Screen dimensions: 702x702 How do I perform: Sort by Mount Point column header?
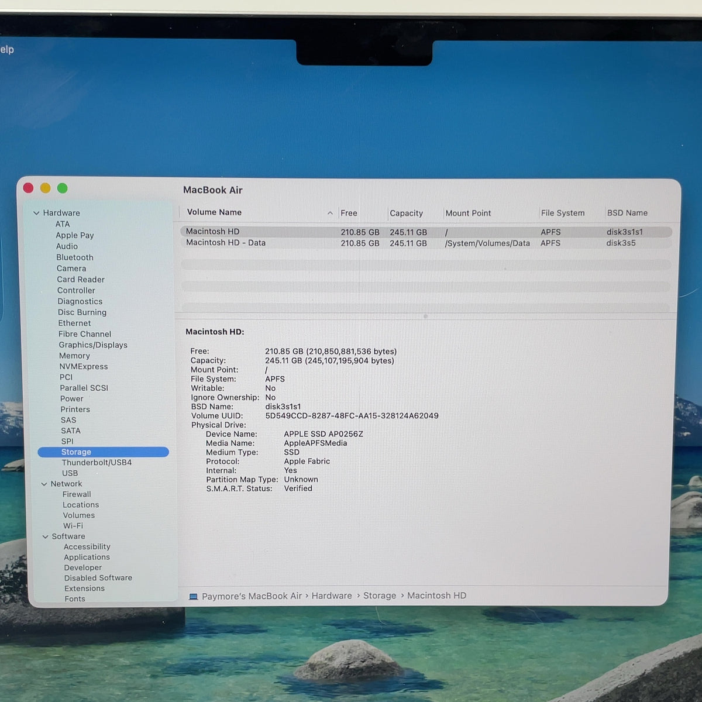(x=468, y=214)
